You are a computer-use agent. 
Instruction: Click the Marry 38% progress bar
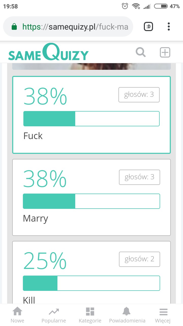click(91, 201)
